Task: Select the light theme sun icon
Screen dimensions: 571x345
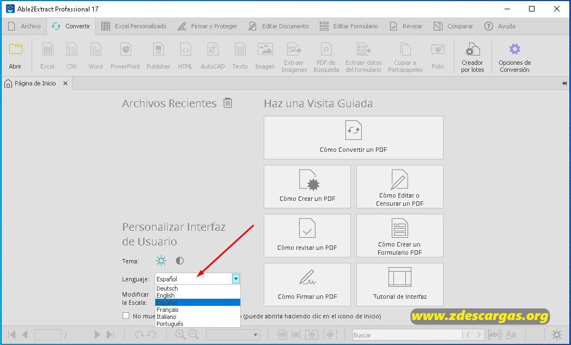Action: (x=161, y=261)
